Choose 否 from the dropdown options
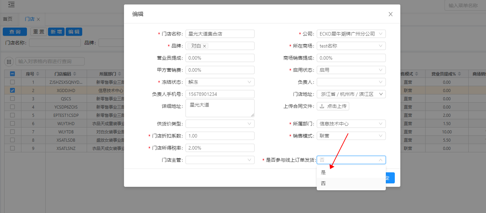This screenshot has width=486, height=213. click(324, 183)
